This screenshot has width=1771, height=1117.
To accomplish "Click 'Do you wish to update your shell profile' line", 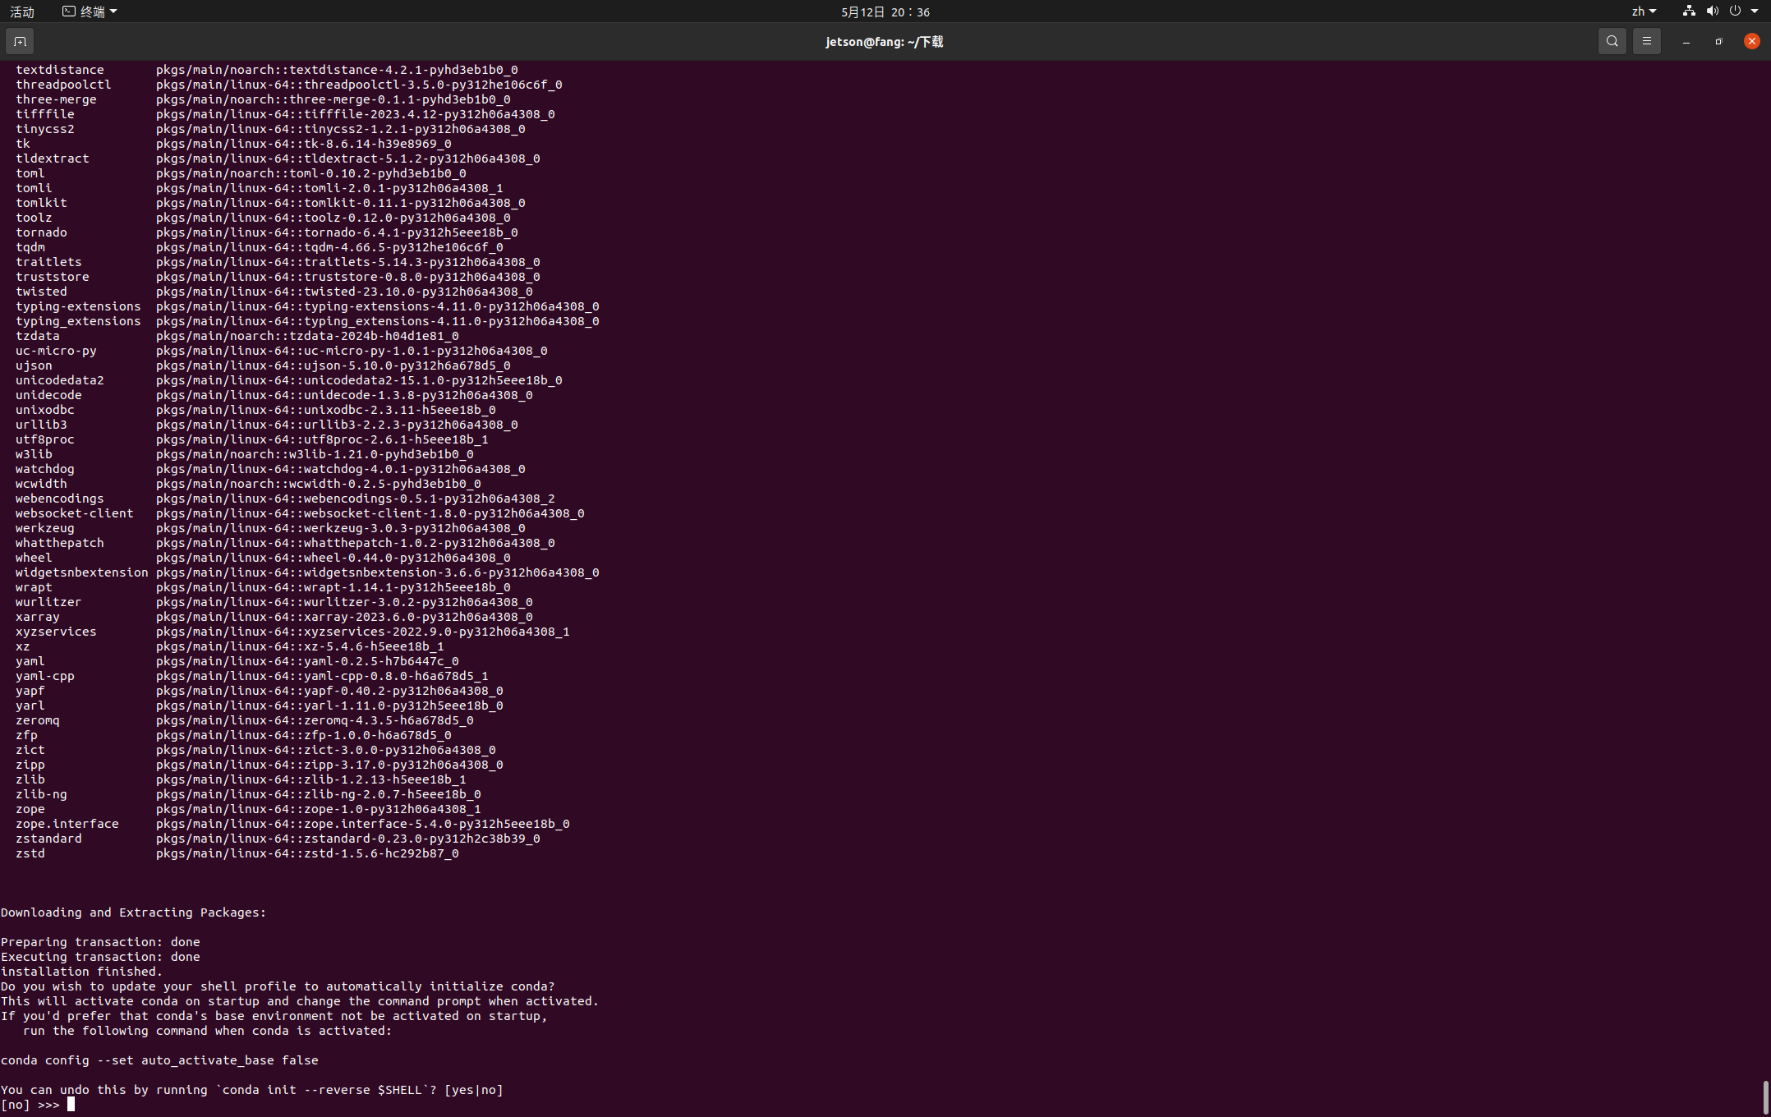I will click(278, 986).
